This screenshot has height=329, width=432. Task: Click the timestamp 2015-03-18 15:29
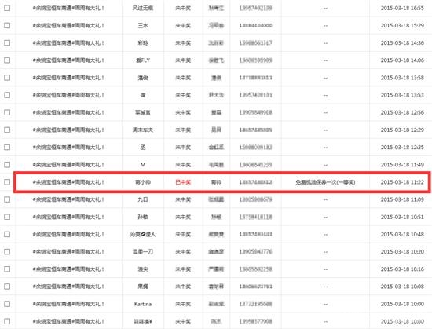click(402, 25)
